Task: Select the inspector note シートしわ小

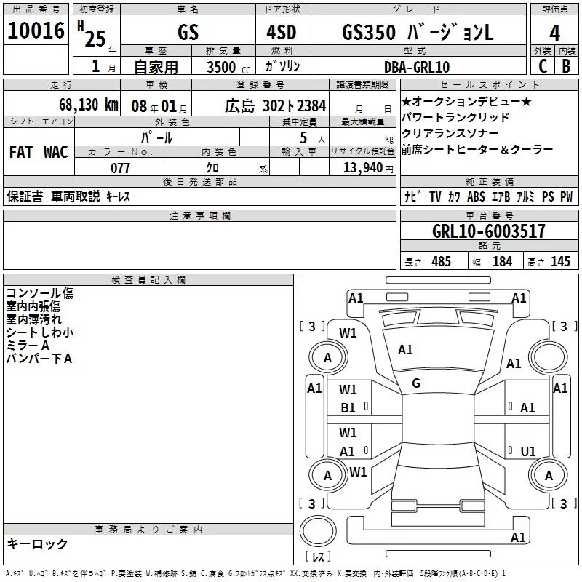Action: click(40, 332)
